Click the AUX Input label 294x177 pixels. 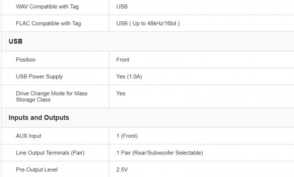[x=28, y=136]
